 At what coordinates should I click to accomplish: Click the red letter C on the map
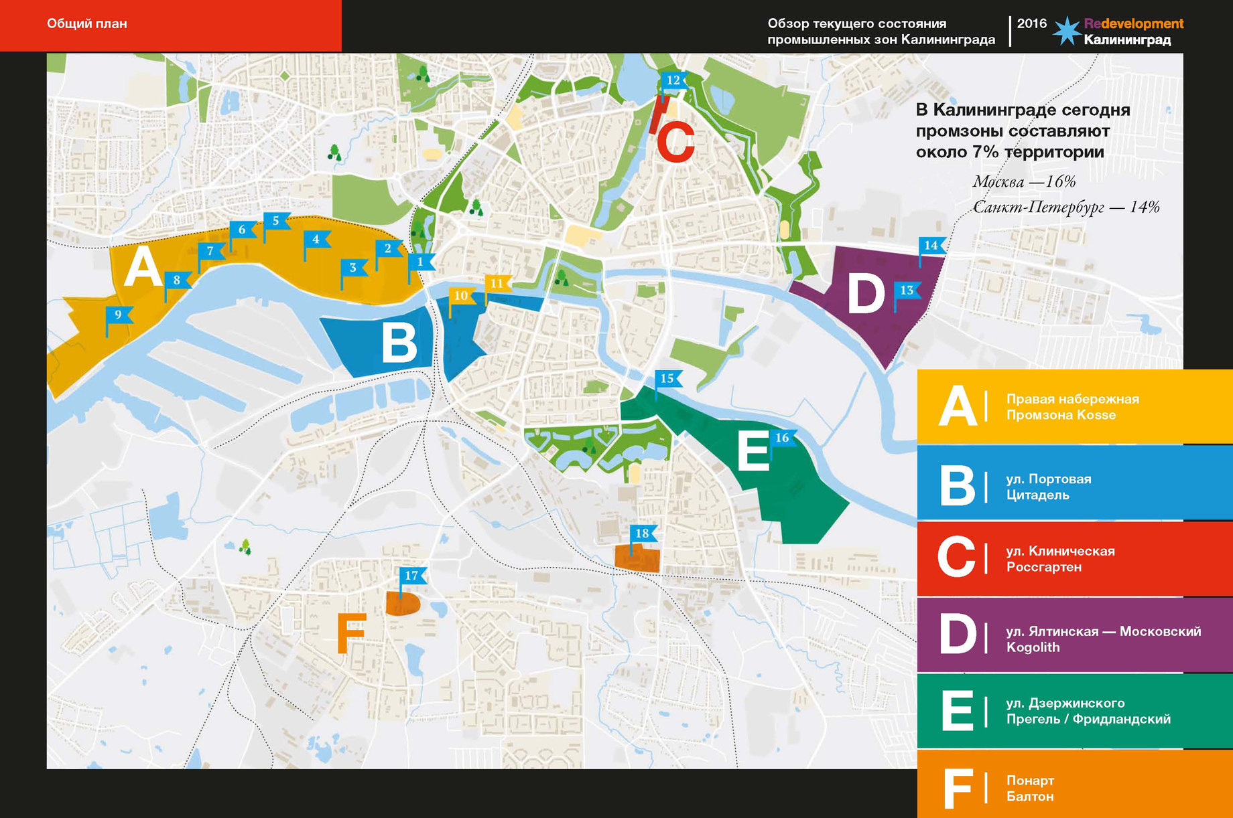(675, 142)
